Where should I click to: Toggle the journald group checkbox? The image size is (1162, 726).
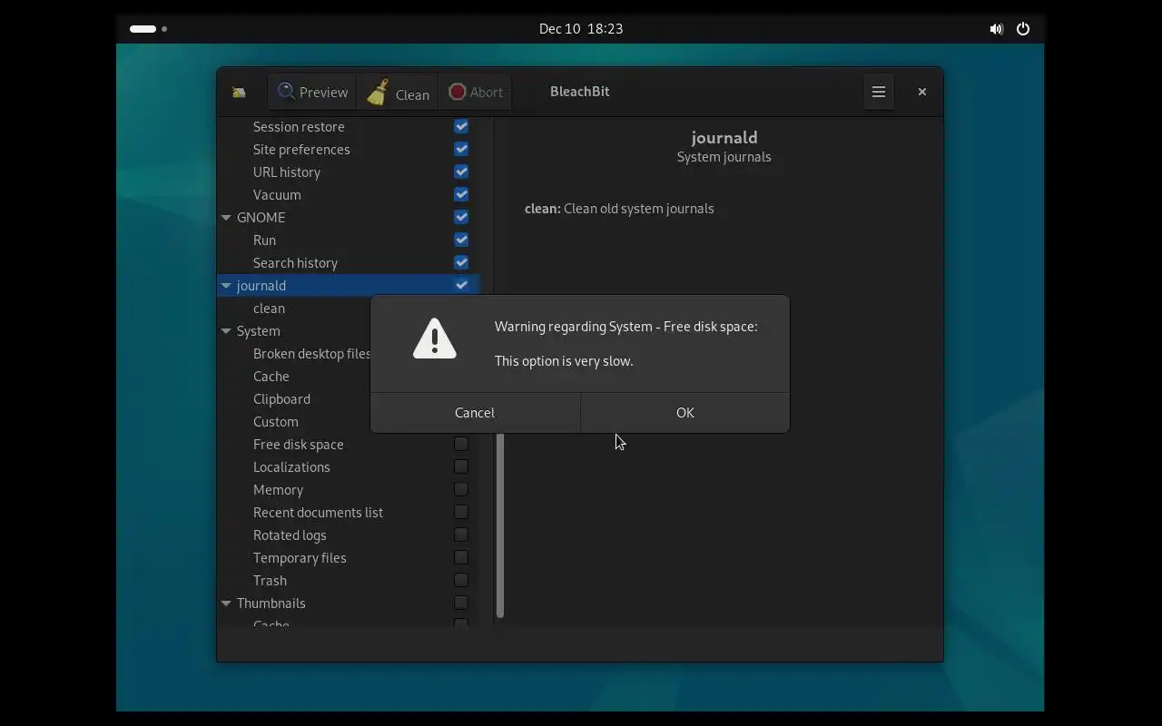(x=461, y=285)
